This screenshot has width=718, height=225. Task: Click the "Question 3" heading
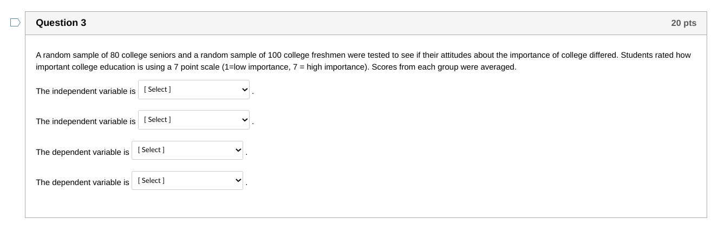pyautogui.click(x=61, y=23)
